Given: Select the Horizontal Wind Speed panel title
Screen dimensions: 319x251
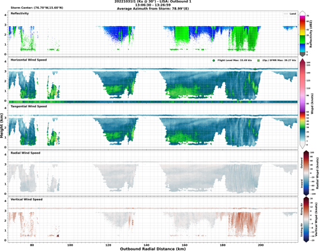Looking at the screenshot, I should point(29,60).
